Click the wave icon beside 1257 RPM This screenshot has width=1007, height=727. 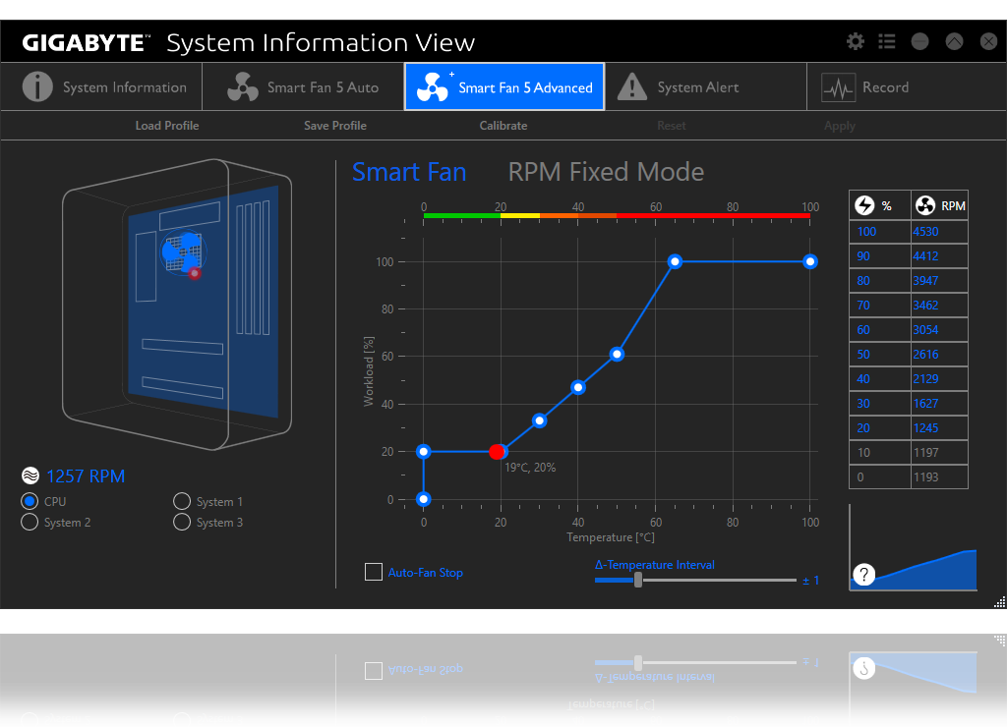coord(30,476)
